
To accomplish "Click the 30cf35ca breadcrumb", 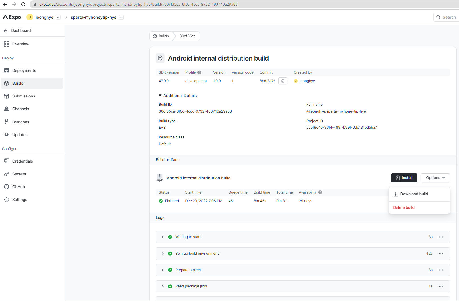I will (188, 36).
